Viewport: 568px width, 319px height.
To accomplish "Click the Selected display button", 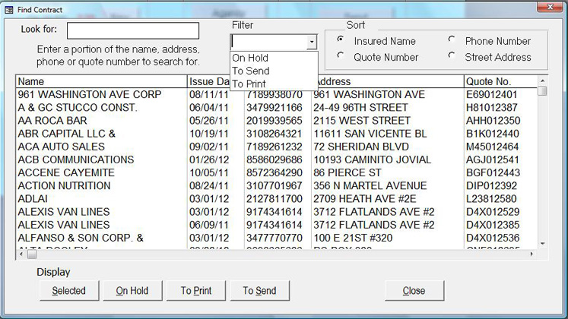I will [x=69, y=290].
